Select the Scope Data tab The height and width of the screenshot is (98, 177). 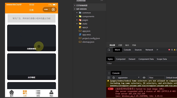pos(162,59)
